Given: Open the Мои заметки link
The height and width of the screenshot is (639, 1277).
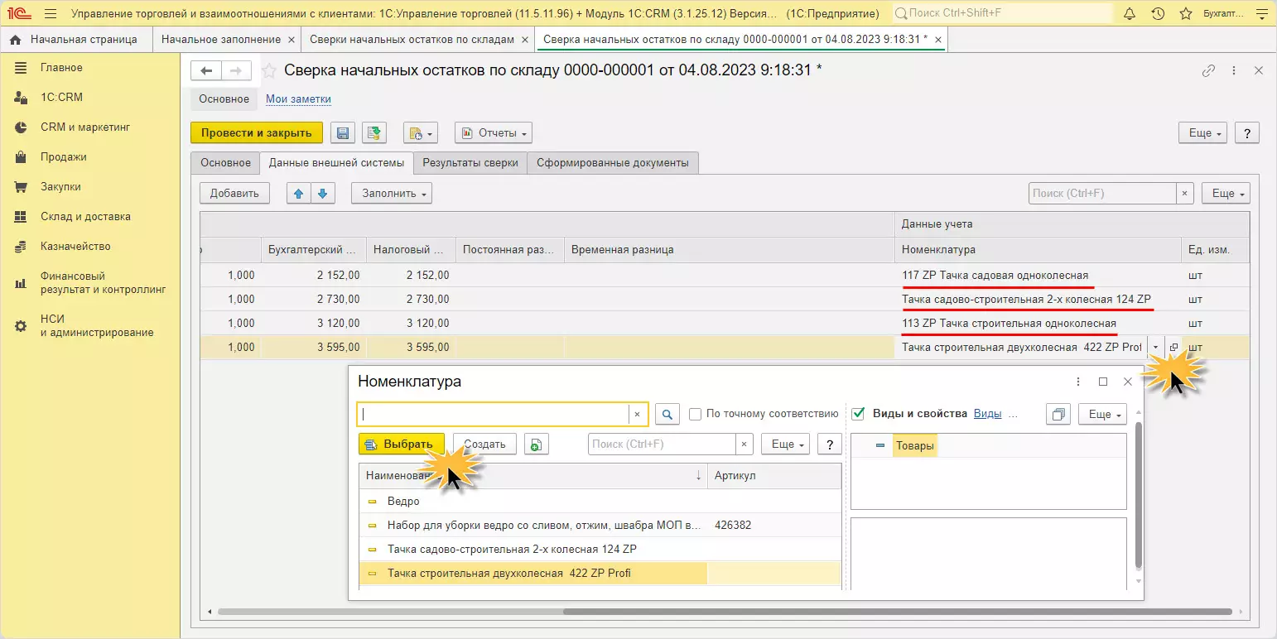Looking at the screenshot, I should (298, 99).
